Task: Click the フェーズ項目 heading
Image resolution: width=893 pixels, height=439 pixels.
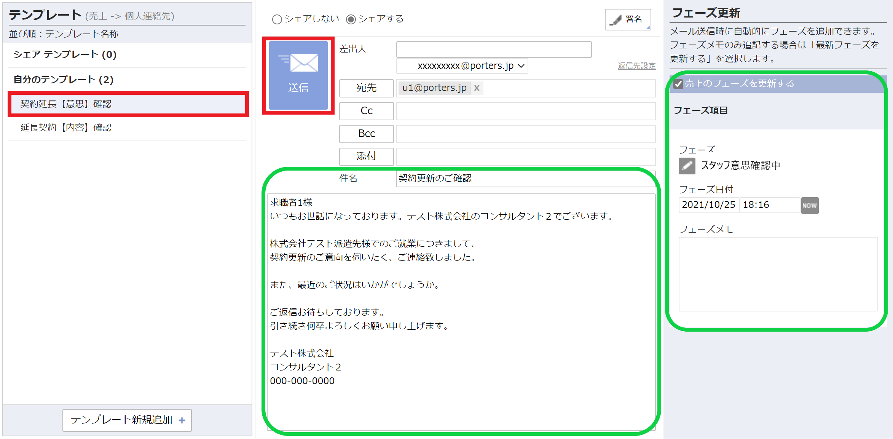Action: [x=701, y=111]
